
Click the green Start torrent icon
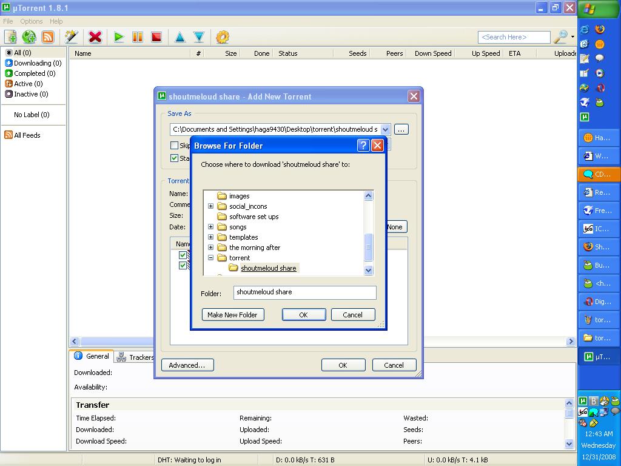[118, 37]
